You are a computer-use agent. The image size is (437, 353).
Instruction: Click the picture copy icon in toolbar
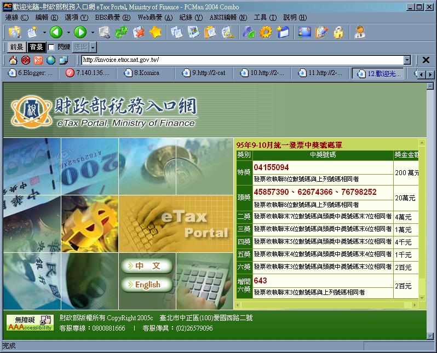tap(194, 32)
